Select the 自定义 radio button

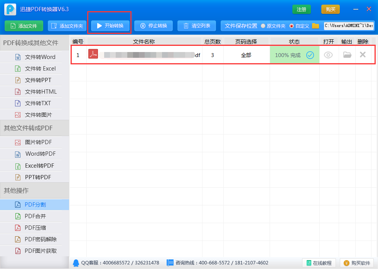[292, 26]
